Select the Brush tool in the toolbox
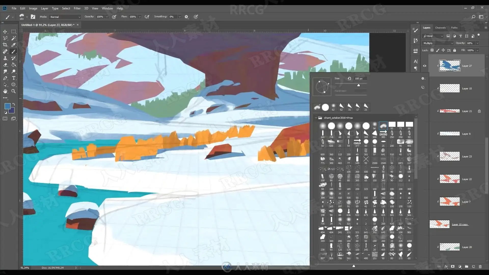The height and width of the screenshot is (275, 489). pos(14,51)
